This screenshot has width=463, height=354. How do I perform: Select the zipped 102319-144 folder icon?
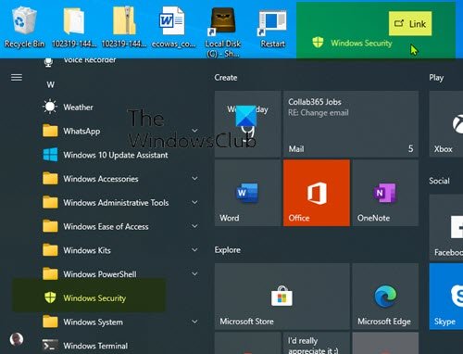coord(124,27)
